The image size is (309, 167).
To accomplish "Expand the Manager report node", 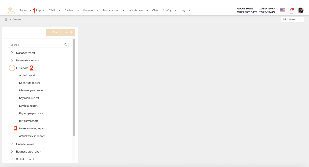I will (12, 53).
